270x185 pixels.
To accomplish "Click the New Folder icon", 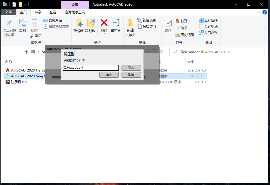I will (x=130, y=23).
